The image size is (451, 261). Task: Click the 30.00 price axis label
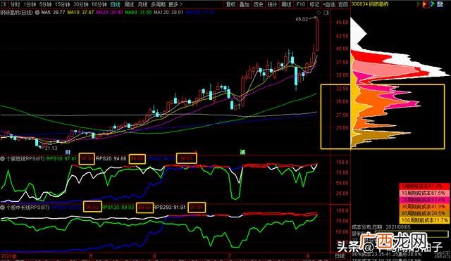342,101
